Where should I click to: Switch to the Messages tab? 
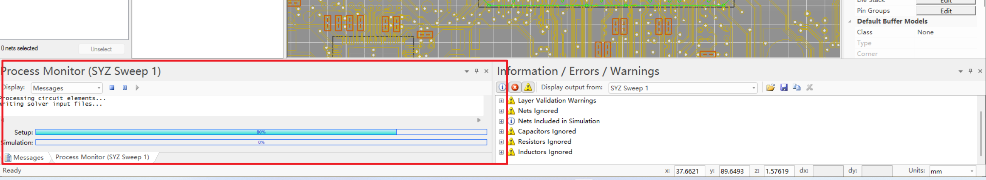point(25,157)
